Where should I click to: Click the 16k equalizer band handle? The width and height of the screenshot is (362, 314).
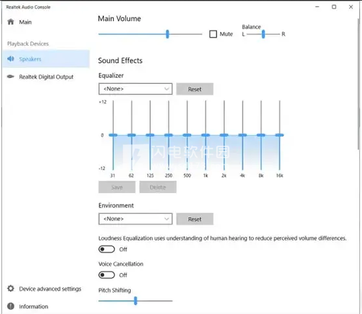(x=279, y=135)
